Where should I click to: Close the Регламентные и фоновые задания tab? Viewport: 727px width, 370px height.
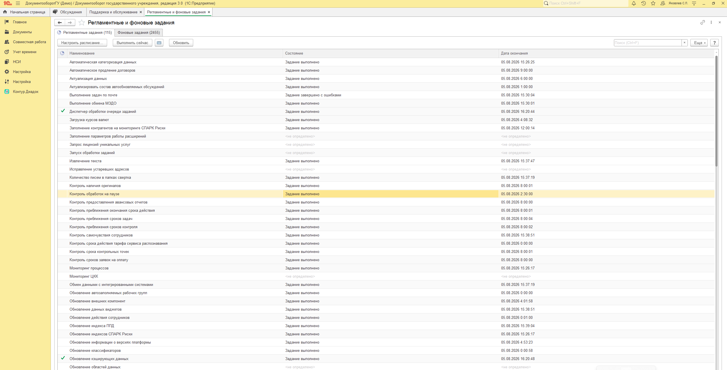[x=209, y=12]
